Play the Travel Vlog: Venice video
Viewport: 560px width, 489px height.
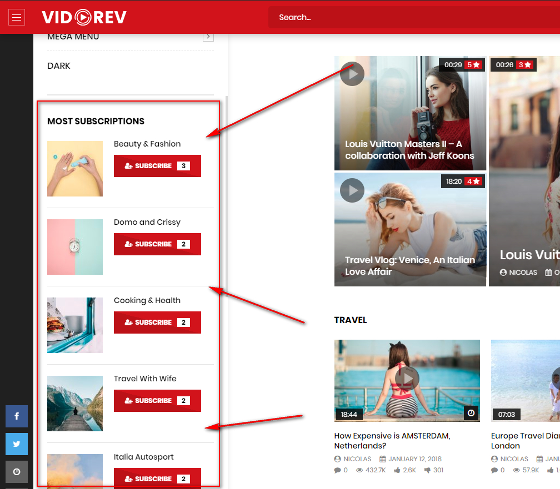pos(352,190)
